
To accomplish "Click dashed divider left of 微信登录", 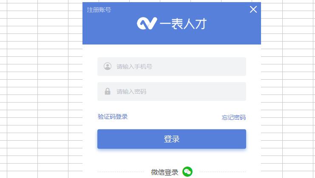I will point(121,172).
